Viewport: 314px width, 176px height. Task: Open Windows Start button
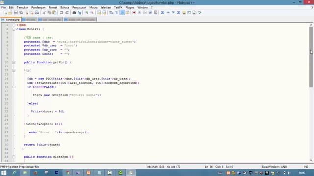4,173
